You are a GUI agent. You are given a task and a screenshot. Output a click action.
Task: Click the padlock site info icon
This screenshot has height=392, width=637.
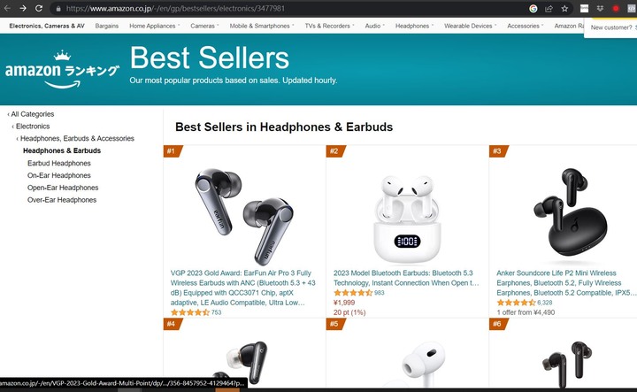[58, 9]
